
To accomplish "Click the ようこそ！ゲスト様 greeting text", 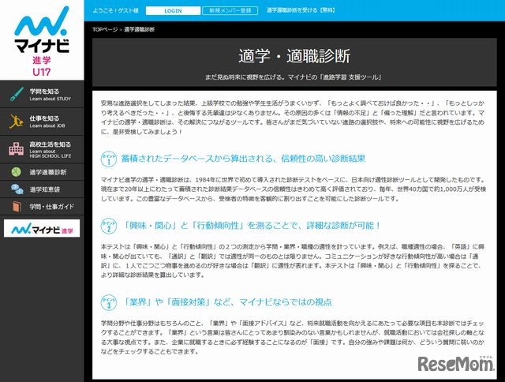I will coord(116,10).
